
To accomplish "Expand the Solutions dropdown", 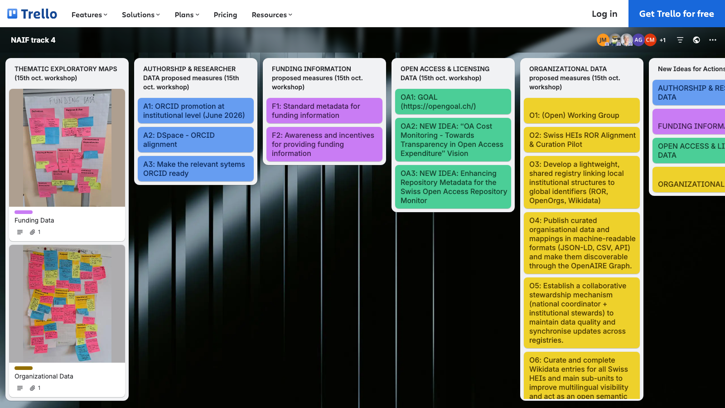I will tap(140, 15).
